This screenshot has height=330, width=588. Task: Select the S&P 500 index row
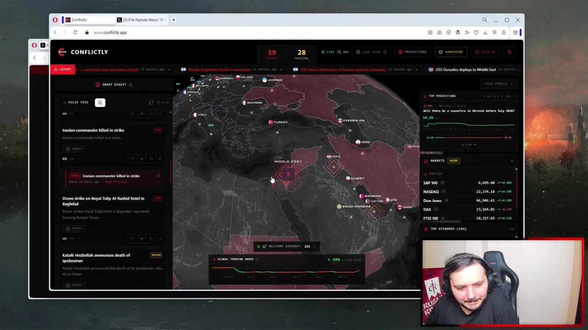click(x=467, y=183)
